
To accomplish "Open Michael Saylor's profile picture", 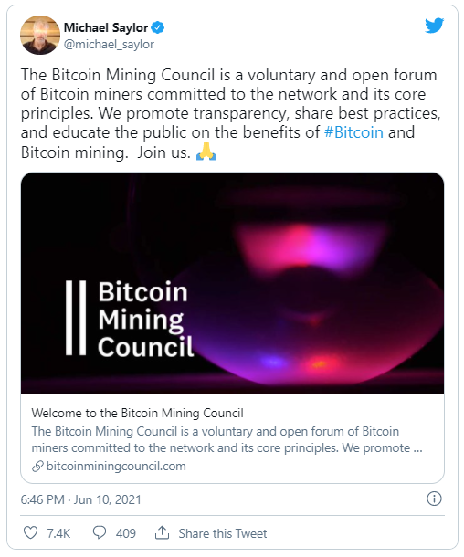I will [40, 35].
